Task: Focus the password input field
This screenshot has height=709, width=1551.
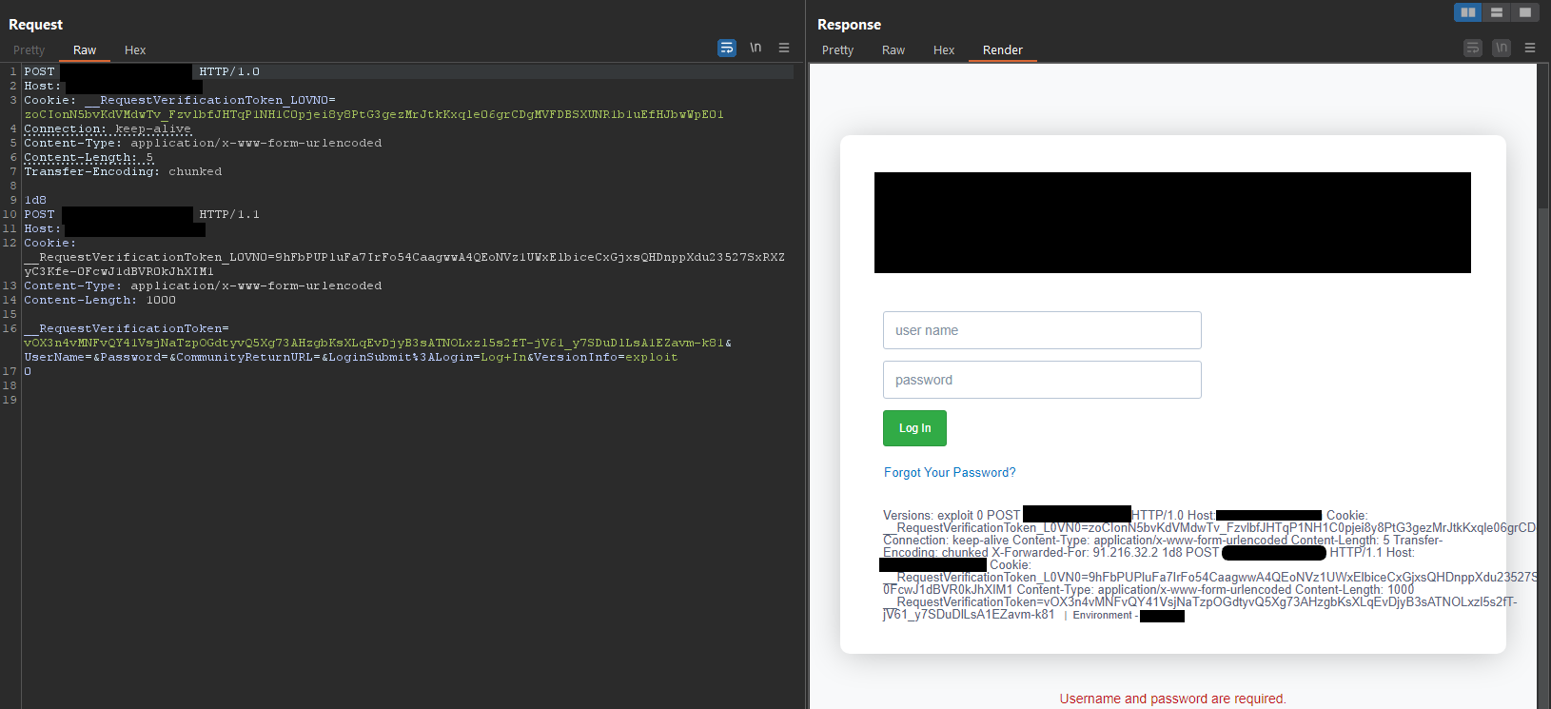Action: click(x=1042, y=380)
